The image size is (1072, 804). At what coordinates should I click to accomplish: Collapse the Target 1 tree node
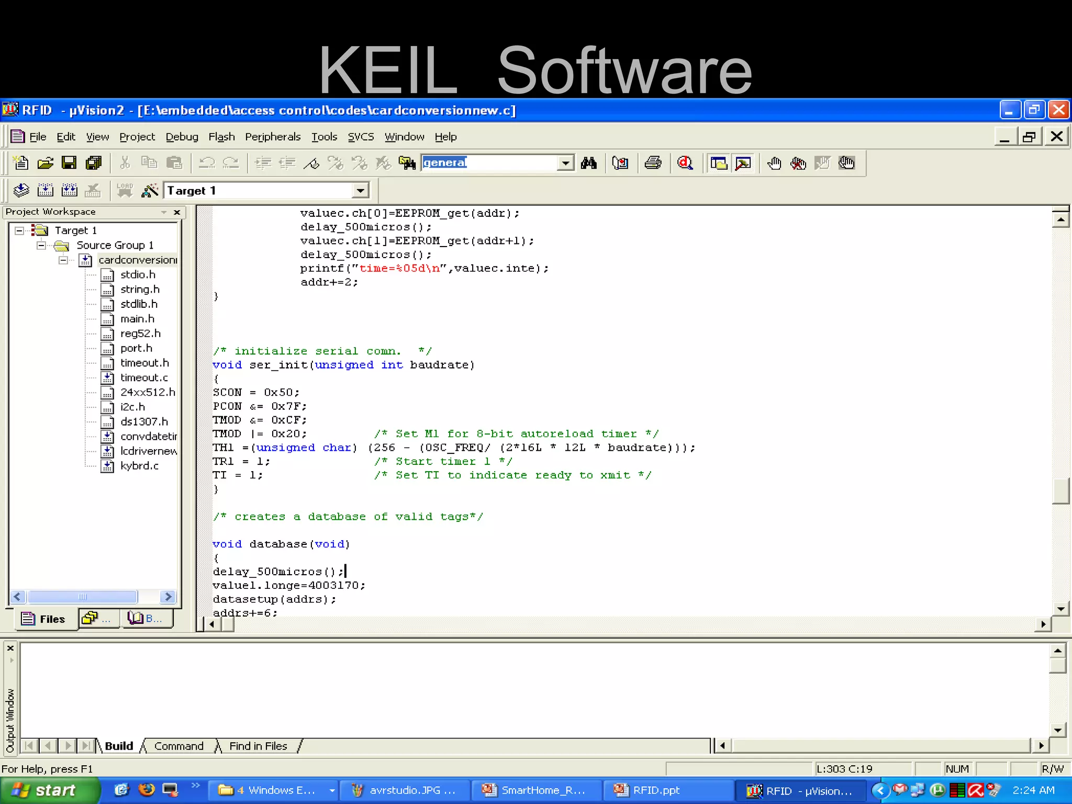(19, 230)
